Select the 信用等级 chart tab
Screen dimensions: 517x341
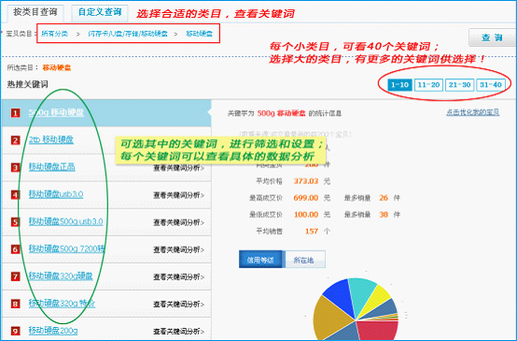260,260
